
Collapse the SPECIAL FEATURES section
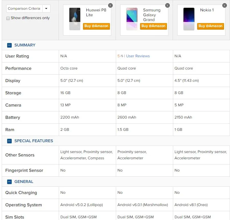(x=9, y=141)
